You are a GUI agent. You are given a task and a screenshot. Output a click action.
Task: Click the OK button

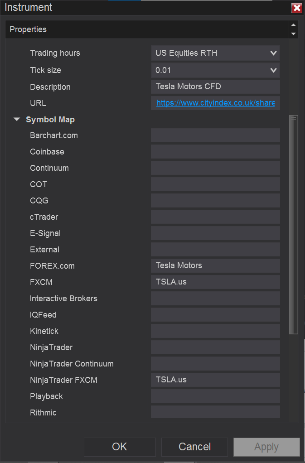(x=120, y=447)
